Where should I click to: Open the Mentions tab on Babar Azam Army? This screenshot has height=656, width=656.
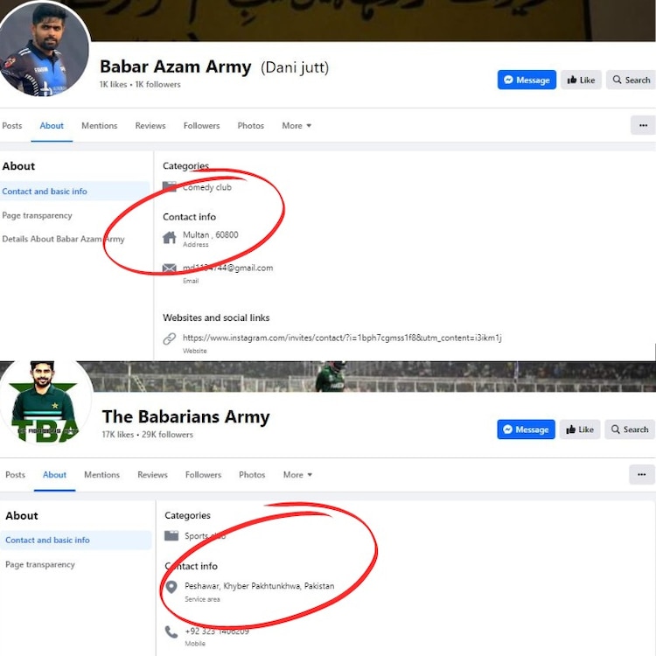click(x=99, y=126)
